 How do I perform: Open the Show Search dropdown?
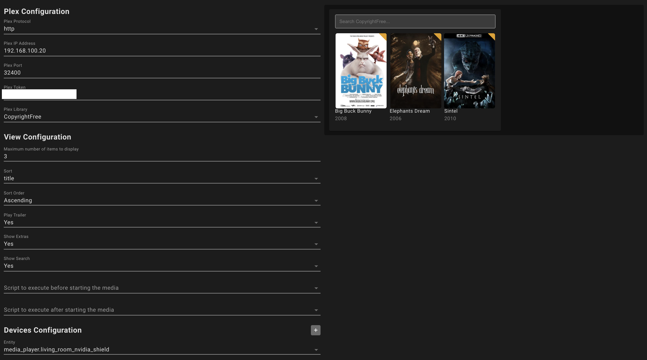click(162, 263)
